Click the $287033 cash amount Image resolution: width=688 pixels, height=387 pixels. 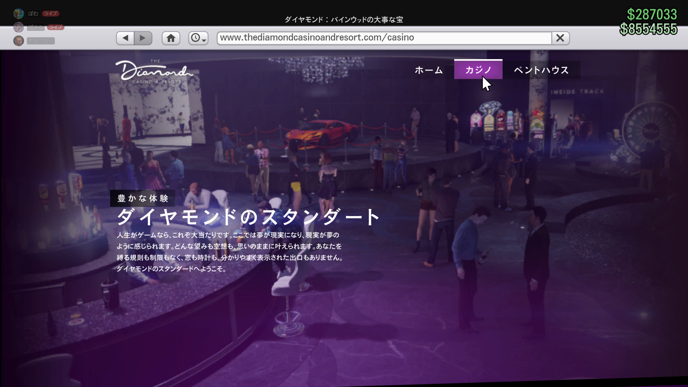click(x=651, y=14)
